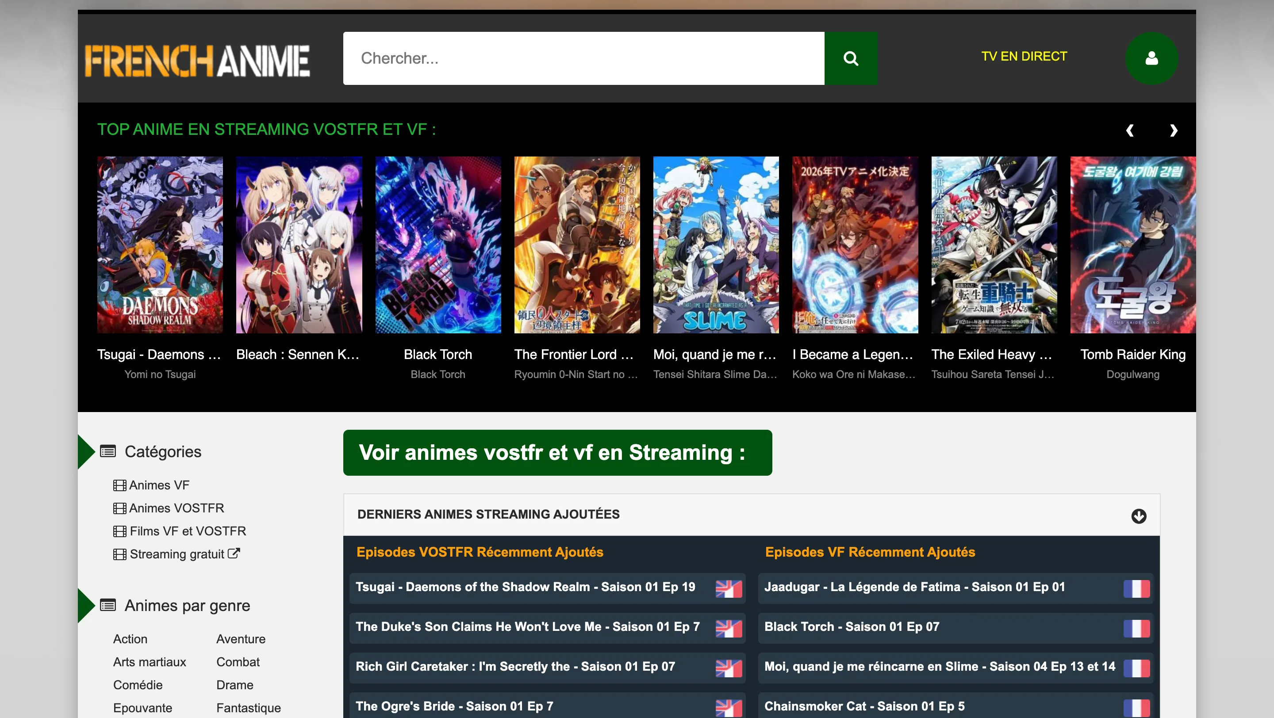
Task: Open the Films VF et VOSTFR category
Action: 188,531
